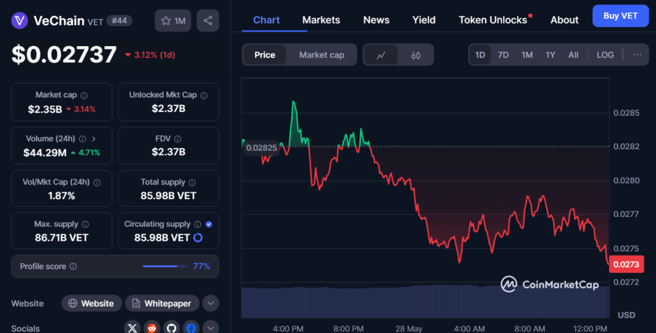Select Market cap chart mode
The height and width of the screenshot is (333, 656).
point(322,55)
